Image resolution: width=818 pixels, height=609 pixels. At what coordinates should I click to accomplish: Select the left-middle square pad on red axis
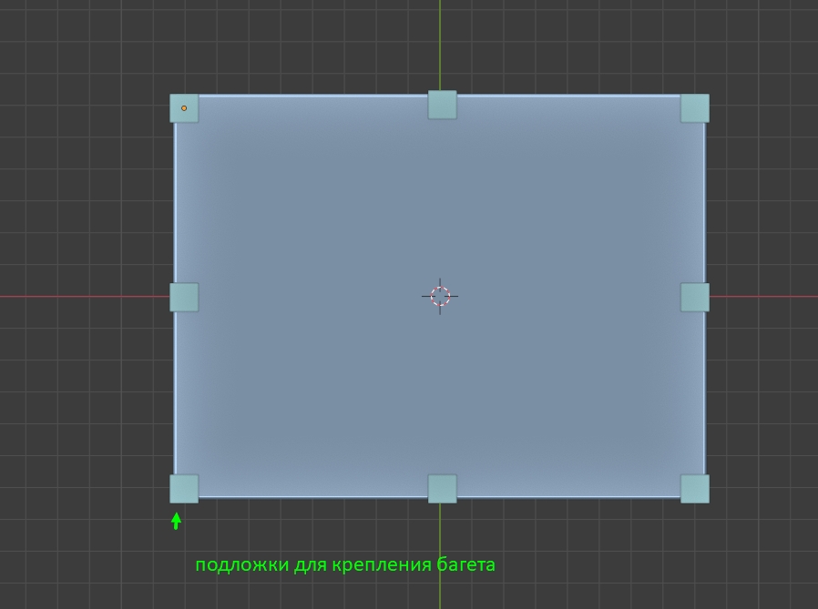(x=184, y=297)
